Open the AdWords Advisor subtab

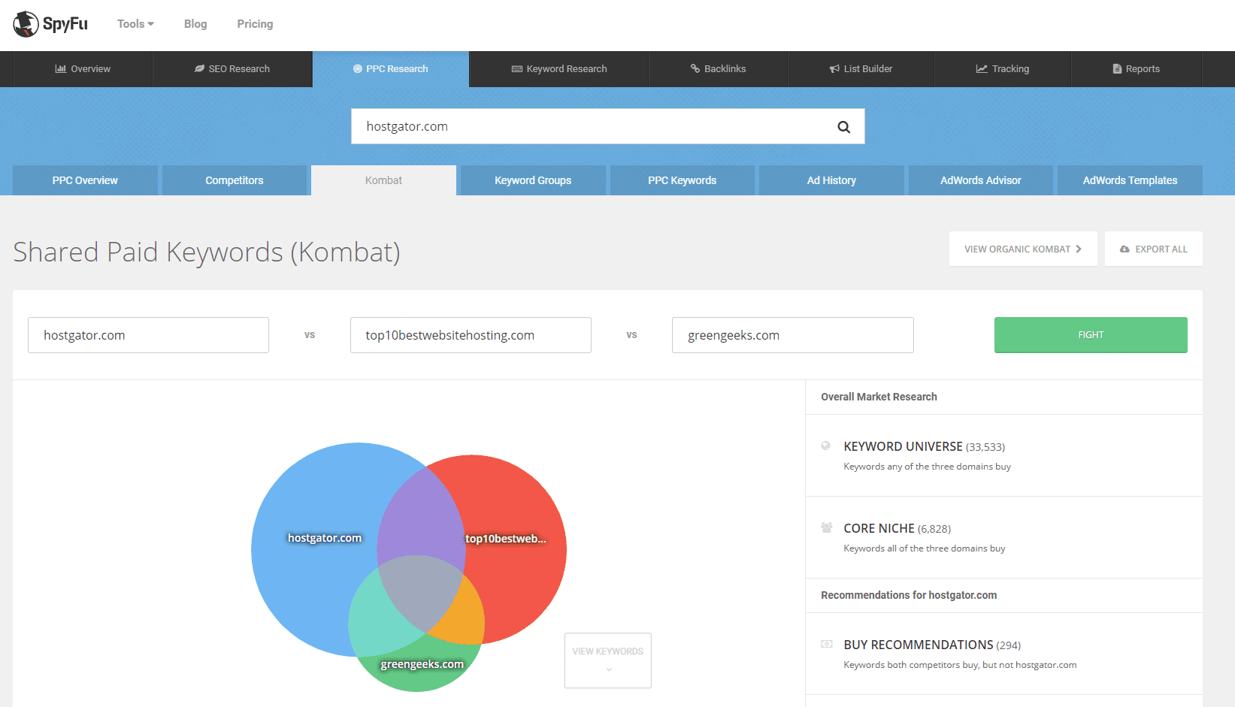coord(981,180)
